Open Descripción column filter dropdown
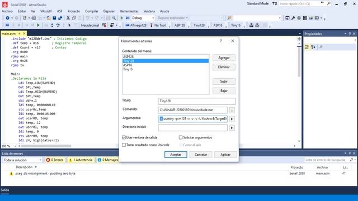 coord(36,167)
